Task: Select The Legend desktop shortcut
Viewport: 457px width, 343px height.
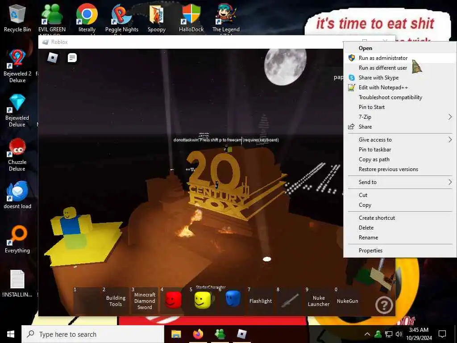Action: coord(226,18)
